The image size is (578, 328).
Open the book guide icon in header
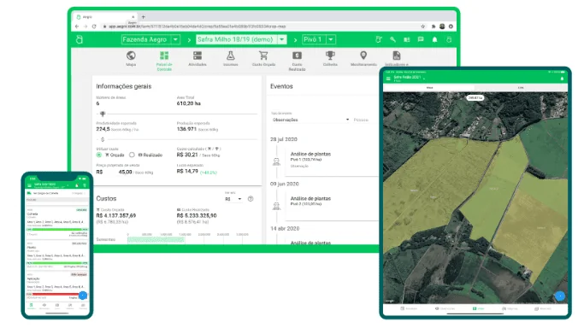407,39
